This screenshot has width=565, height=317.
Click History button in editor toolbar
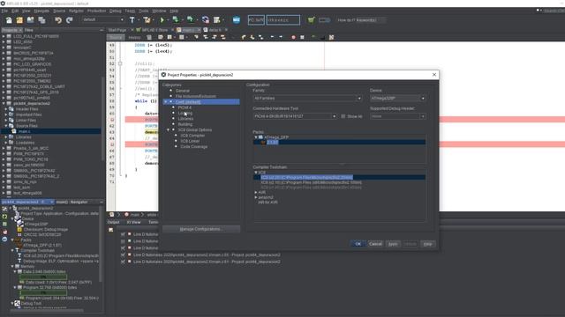pyautogui.click(x=134, y=37)
